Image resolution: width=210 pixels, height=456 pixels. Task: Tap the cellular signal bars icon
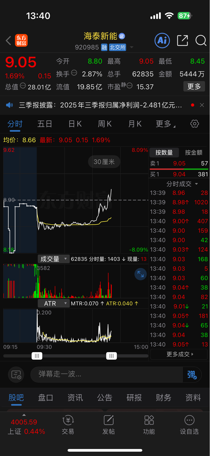coord(156,16)
